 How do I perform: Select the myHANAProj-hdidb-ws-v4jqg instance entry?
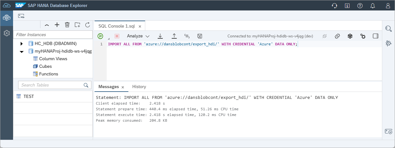click(63, 51)
